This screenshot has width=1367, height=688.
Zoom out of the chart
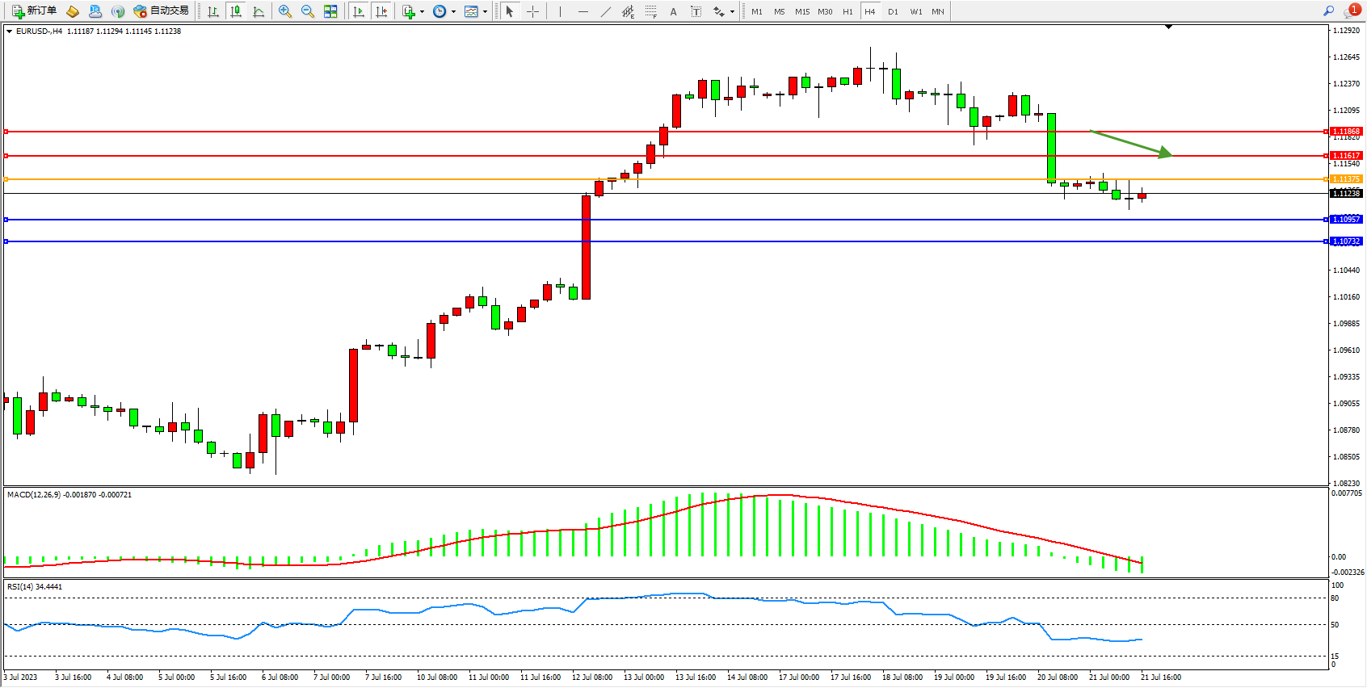tap(308, 11)
